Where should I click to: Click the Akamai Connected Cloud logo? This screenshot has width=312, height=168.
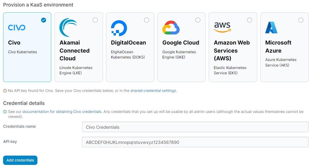pos(68,28)
